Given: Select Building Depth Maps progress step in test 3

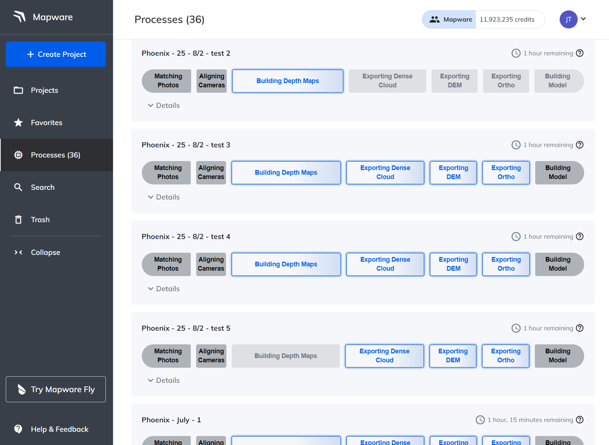Looking at the screenshot, I should point(286,172).
